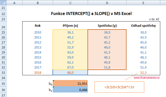Click the 'Příjem (x)' heading cell
Viewport: 166px width, 97px height.
(70, 26)
